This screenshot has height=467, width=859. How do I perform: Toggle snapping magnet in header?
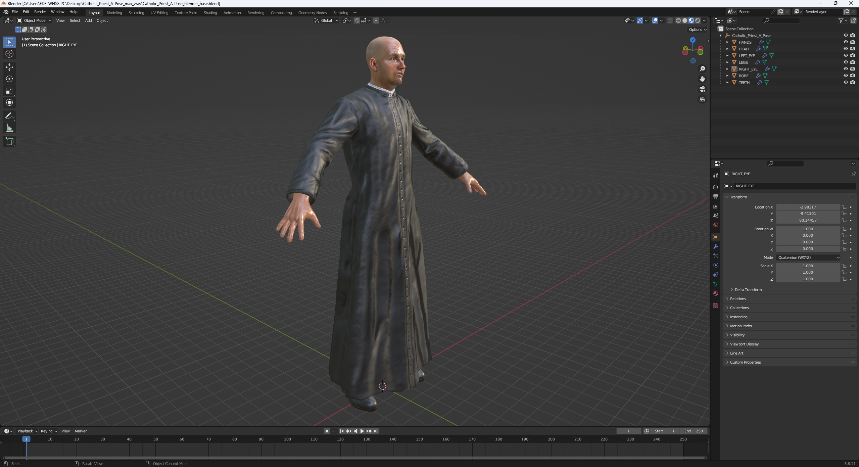(357, 20)
